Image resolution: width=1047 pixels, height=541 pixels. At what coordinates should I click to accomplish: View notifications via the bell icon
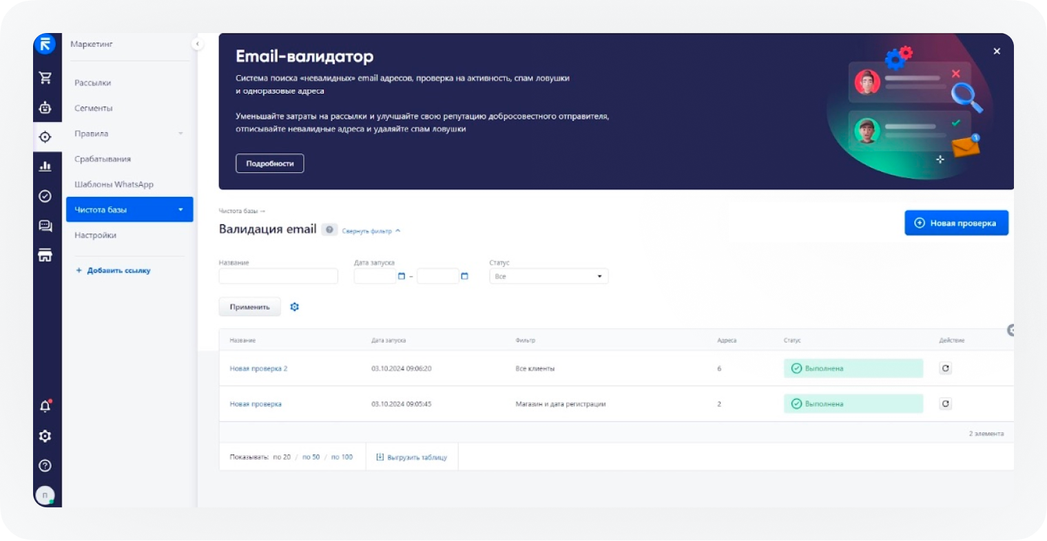coord(45,406)
